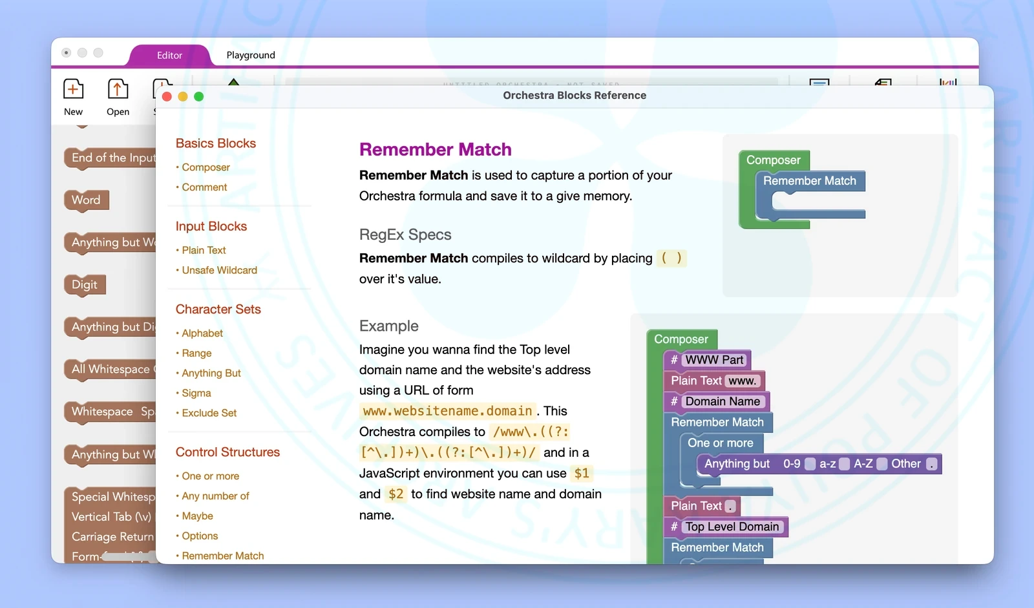Click the purple Remember Match page heading
The image size is (1034, 608).
pyautogui.click(x=436, y=150)
